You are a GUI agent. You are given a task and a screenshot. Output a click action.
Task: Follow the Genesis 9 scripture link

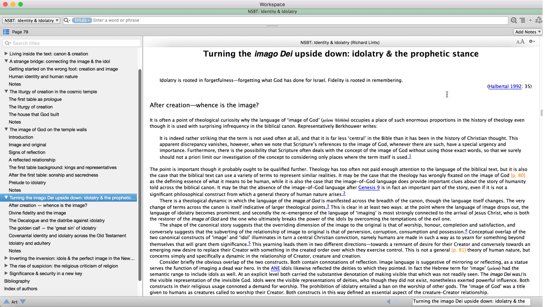(x=369, y=188)
